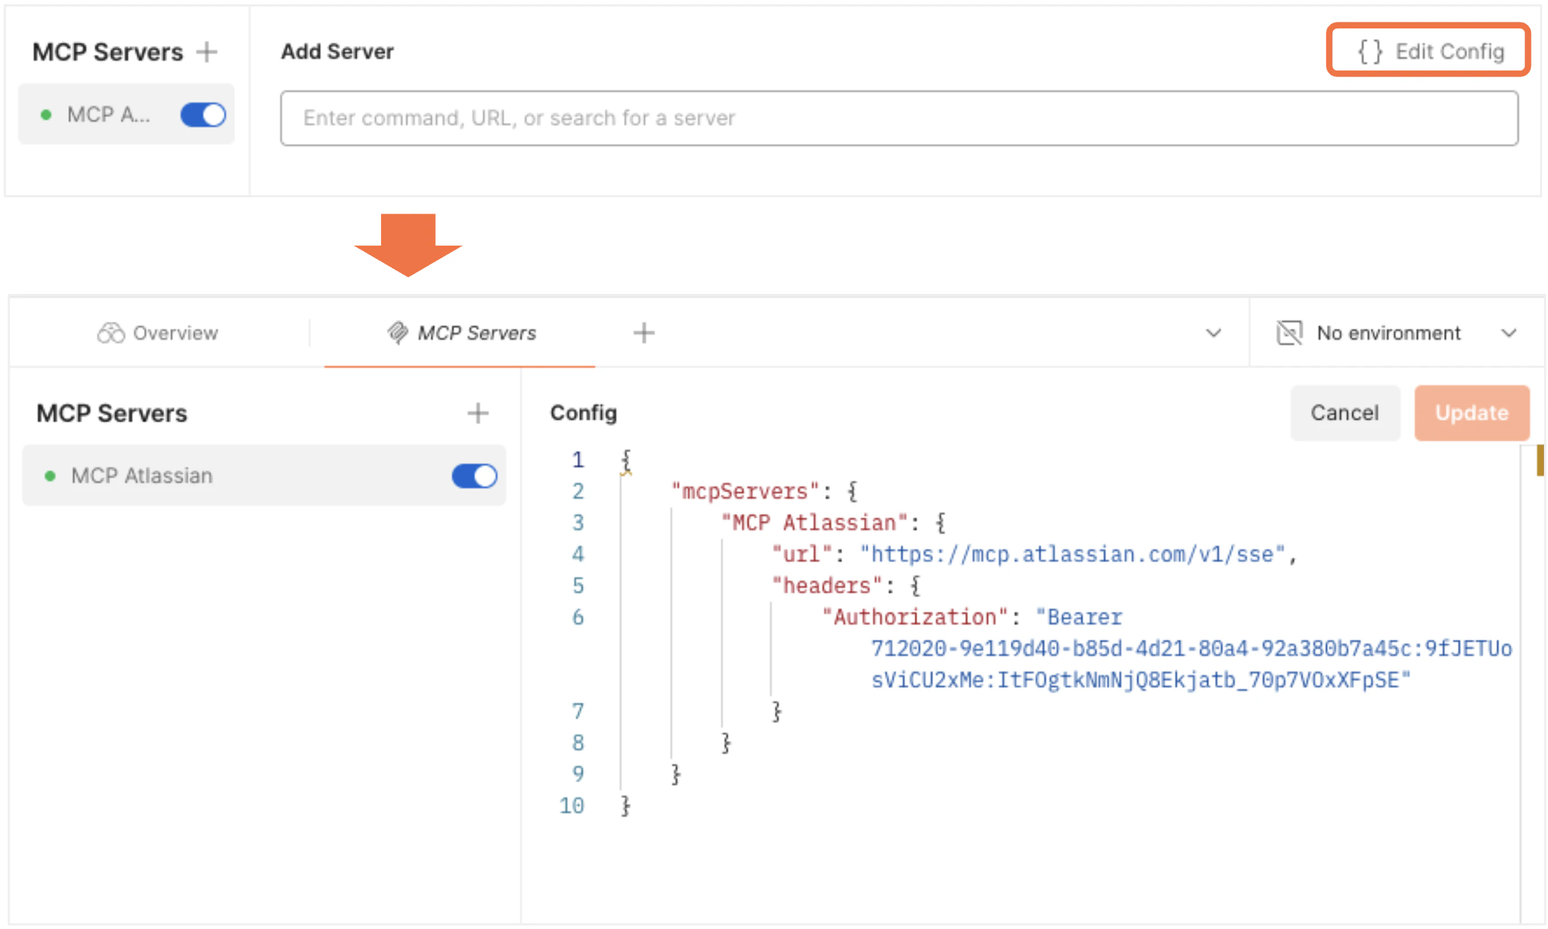Switch to the Overview tab

175,333
